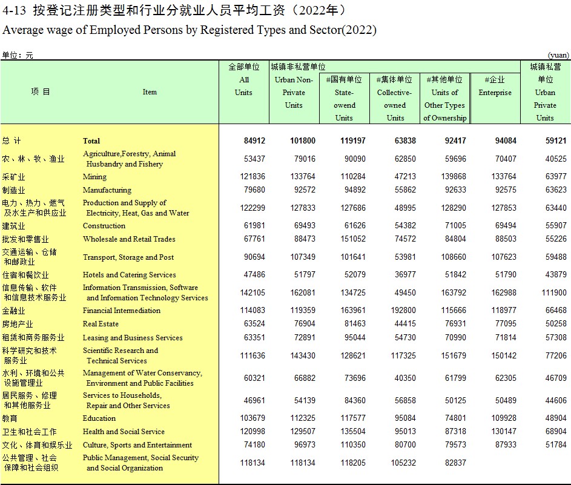Click the 'Real Estate' row label
571x485 pixels.
tap(101, 324)
